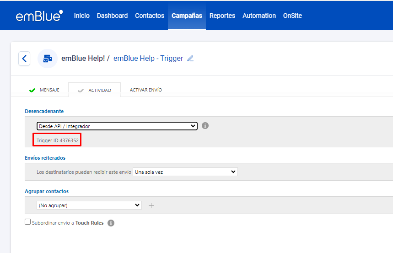Image resolution: width=393 pixels, height=253 pixels.
Task: Open Automation in the navigation bar
Action: point(259,16)
